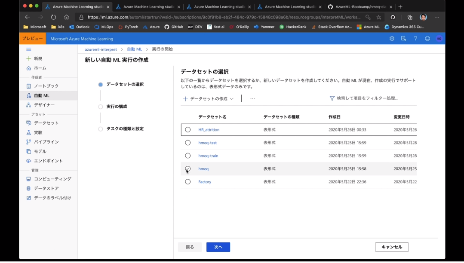This screenshot has width=464, height=263.
Task: Open データストア in the sidebar
Action: (x=42, y=189)
